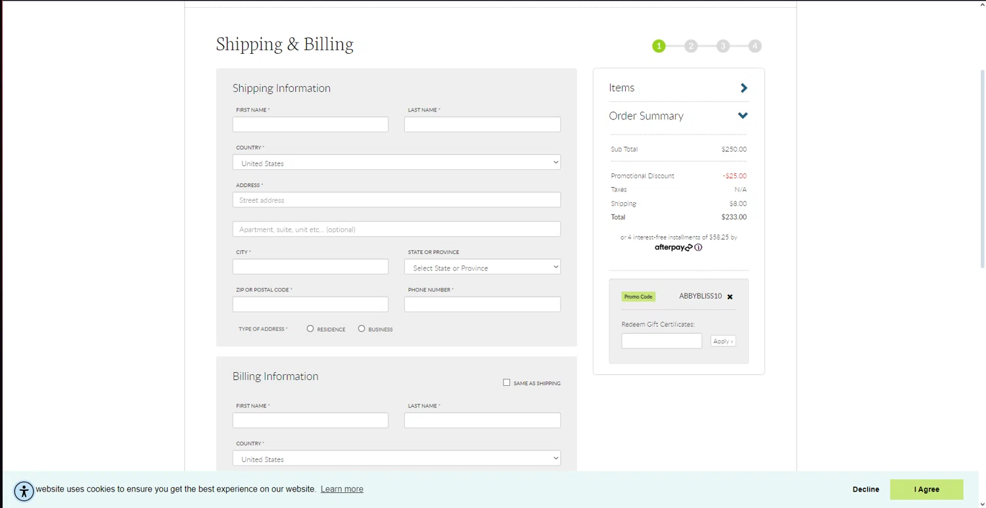The width and height of the screenshot is (986, 508).
Task: Decline the cookie consent
Action: (866, 489)
